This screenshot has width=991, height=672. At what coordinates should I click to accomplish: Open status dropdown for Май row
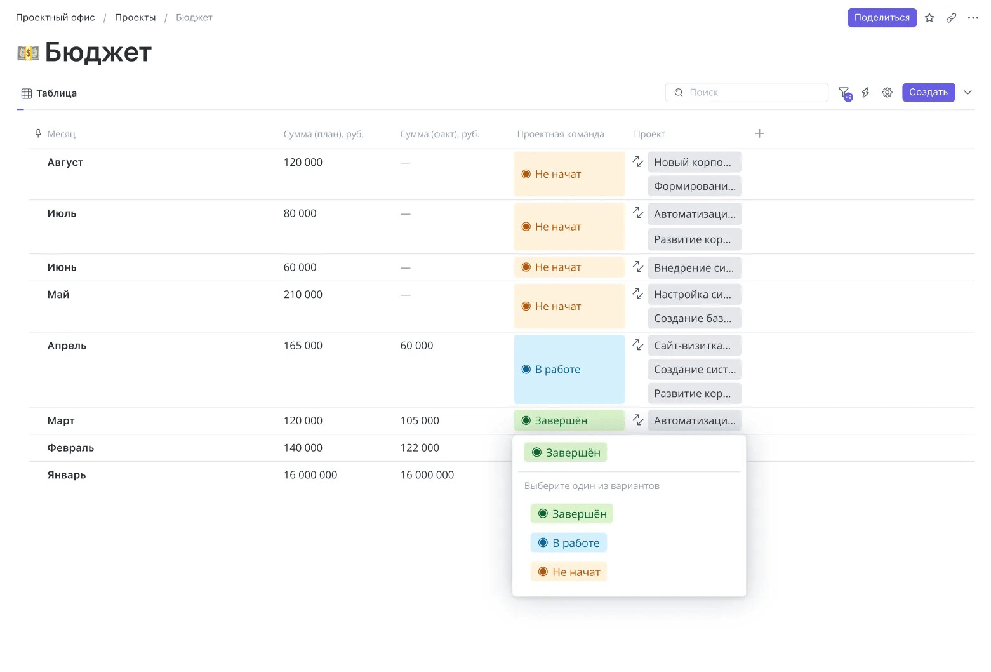pyautogui.click(x=569, y=306)
